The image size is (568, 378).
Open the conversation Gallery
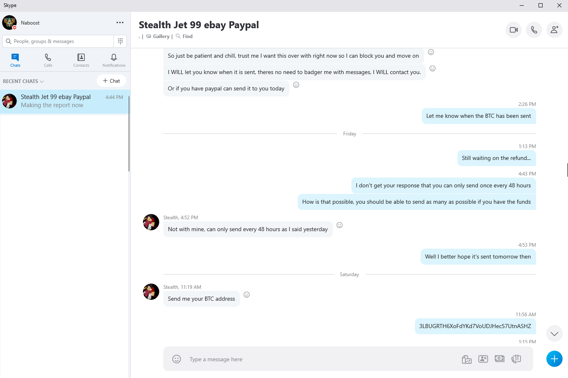pos(158,36)
